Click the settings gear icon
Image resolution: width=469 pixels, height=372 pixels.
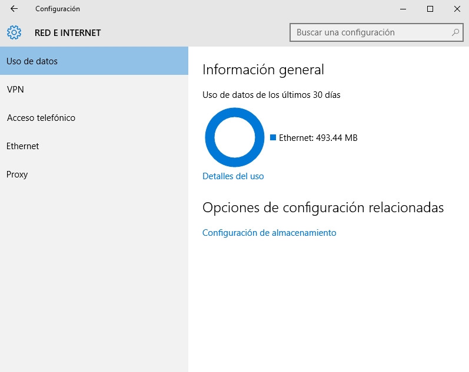pyautogui.click(x=14, y=32)
